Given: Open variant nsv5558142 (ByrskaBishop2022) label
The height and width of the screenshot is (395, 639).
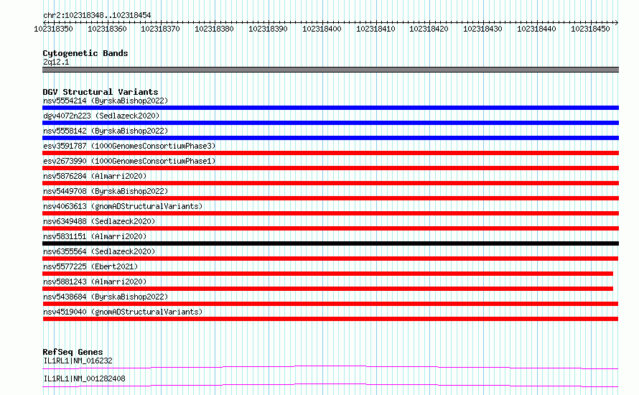Looking at the screenshot, I should [x=105, y=131].
